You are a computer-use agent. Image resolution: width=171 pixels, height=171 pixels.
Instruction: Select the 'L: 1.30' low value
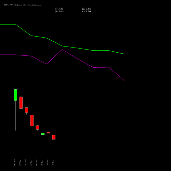[x=87, y=12]
